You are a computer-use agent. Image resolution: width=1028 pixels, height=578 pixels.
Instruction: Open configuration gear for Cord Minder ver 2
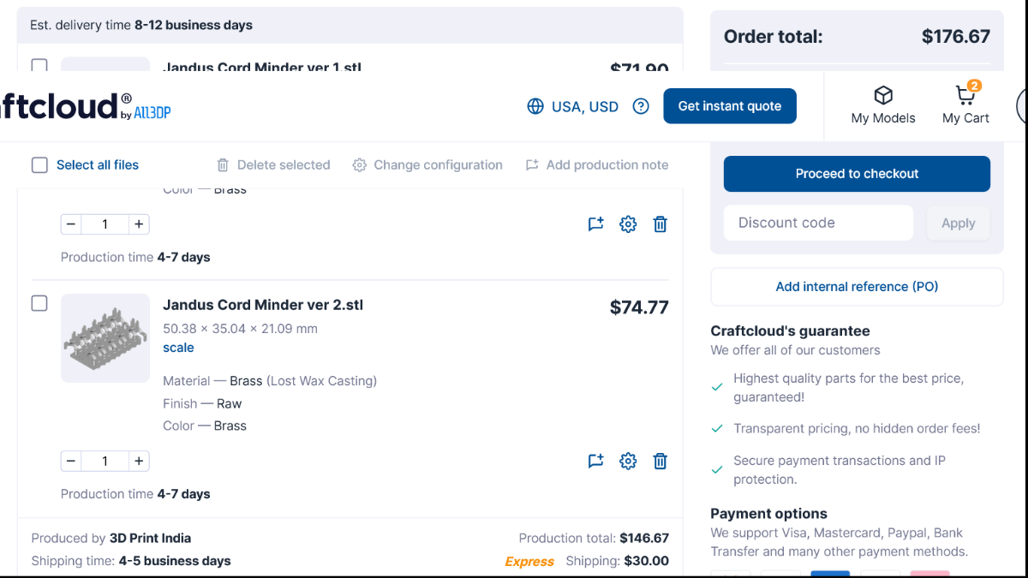click(x=628, y=461)
